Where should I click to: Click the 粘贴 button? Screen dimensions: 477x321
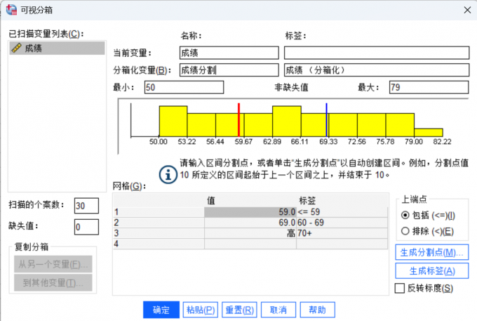click(201, 310)
